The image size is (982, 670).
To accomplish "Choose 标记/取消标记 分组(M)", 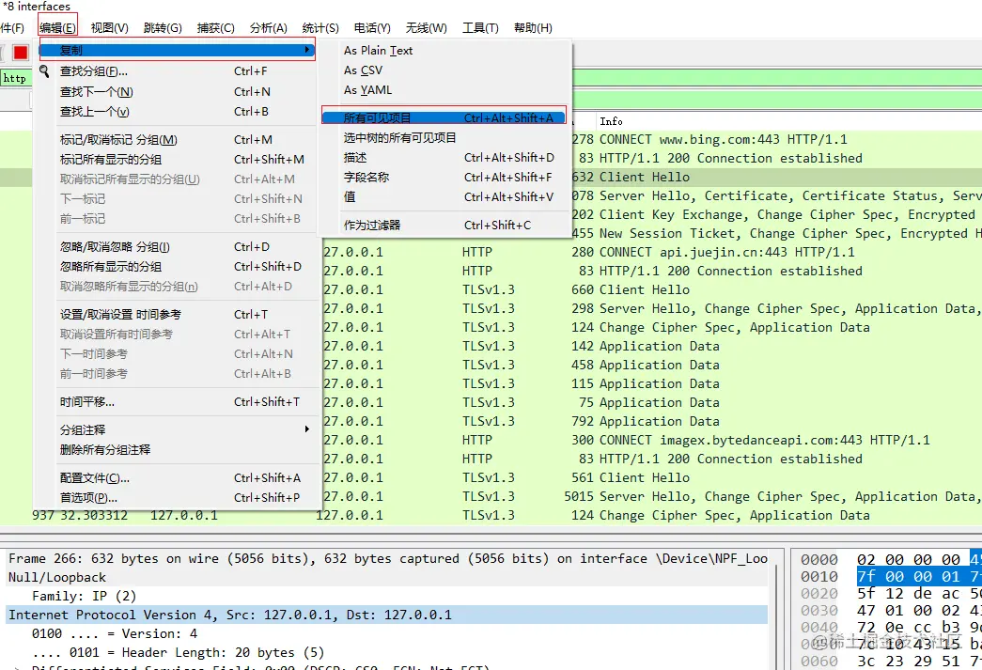I will [177, 140].
